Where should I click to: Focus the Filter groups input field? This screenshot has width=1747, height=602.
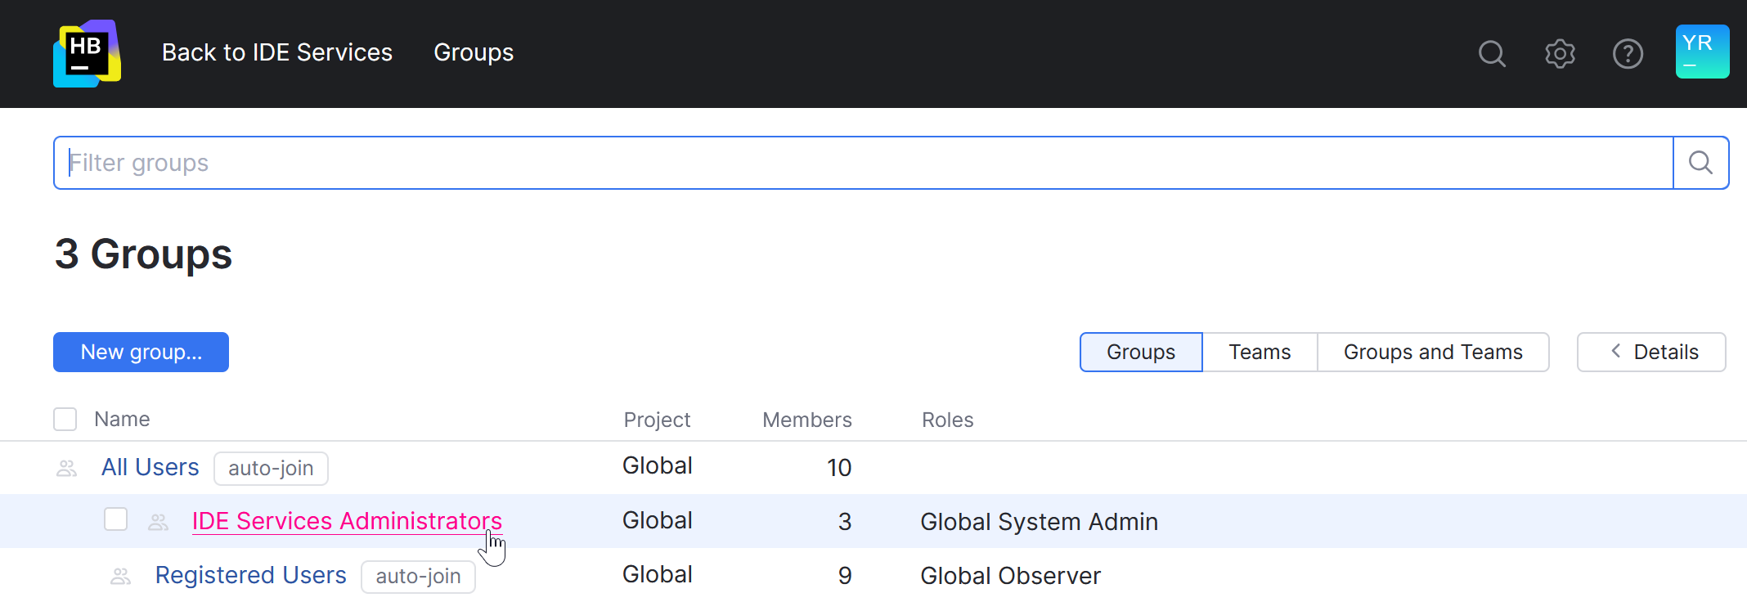click(864, 163)
